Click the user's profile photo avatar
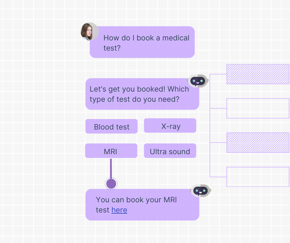 pos(89,31)
